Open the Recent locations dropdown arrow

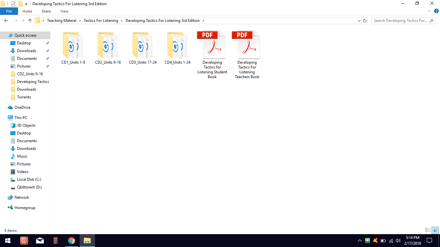point(23,21)
